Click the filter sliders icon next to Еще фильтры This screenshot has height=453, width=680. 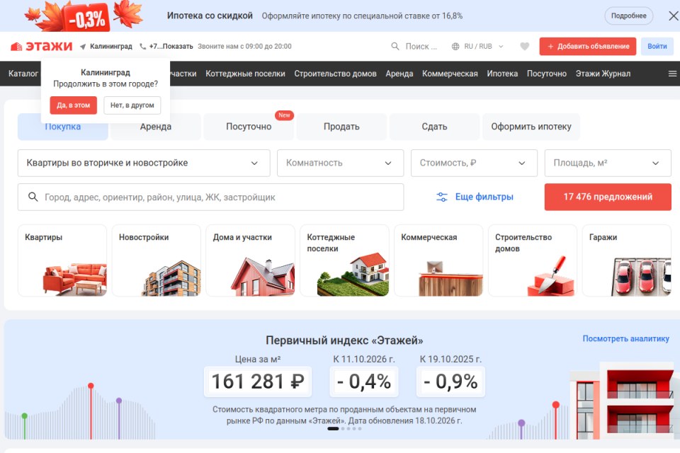(x=441, y=197)
